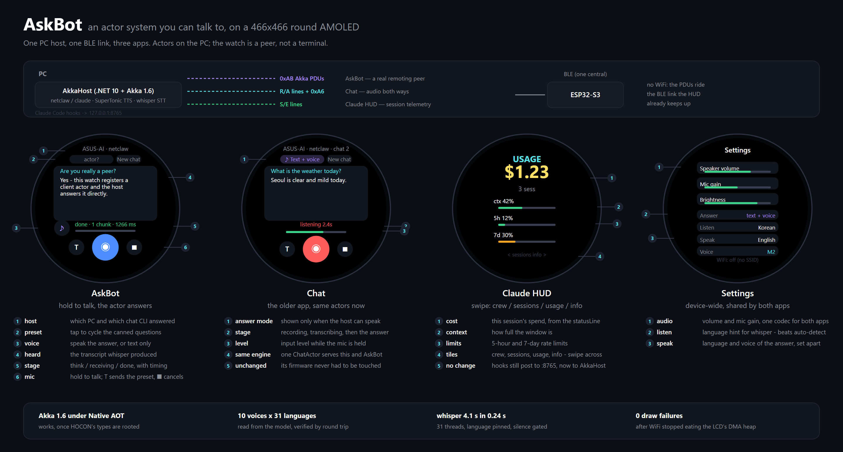The height and width of the screenshot is (452, 843).
Task: Click the 'ASUS-AI · netclaw · chat 2' header
Action: [316, 149]
